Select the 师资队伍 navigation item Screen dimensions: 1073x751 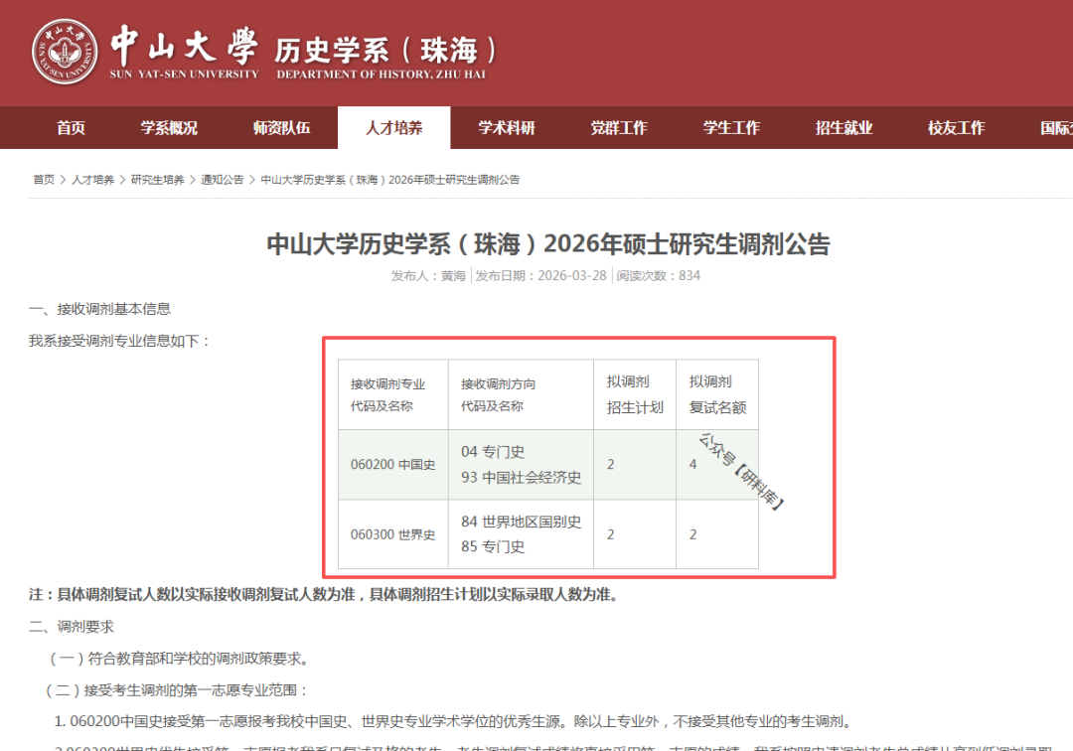point(281,128)
